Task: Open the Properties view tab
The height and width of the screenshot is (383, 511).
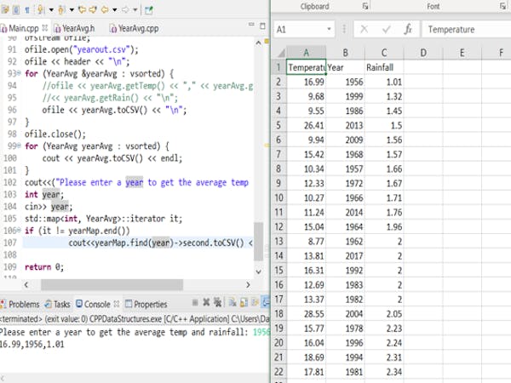Action: point(146,304)
